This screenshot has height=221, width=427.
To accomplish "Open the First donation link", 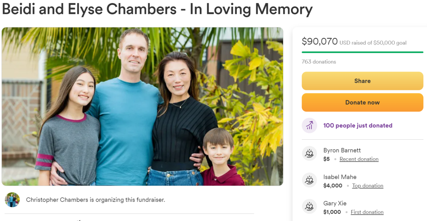I will coord(367,212).
